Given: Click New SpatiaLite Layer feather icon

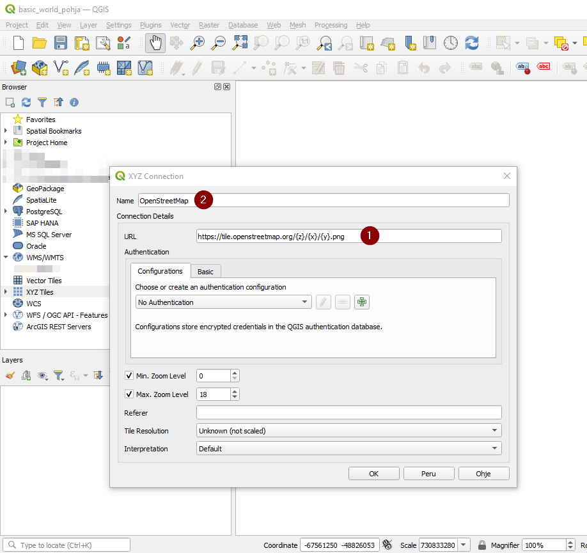Looking at the screenshot, I should point(82,68).
